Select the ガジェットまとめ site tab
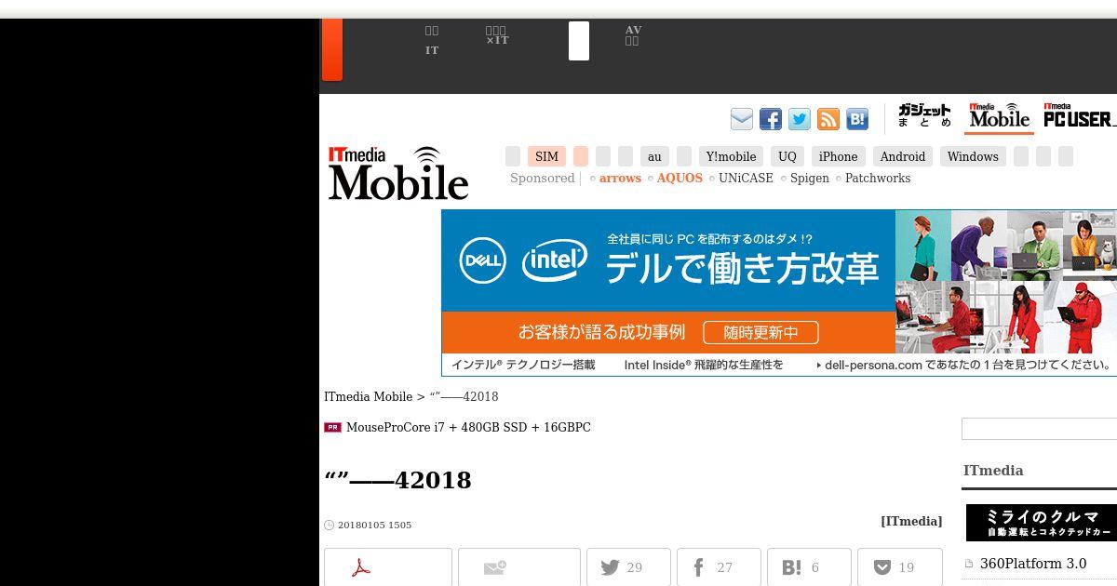The width and height of the screenshot is (1117, 586). coord(924,116)
